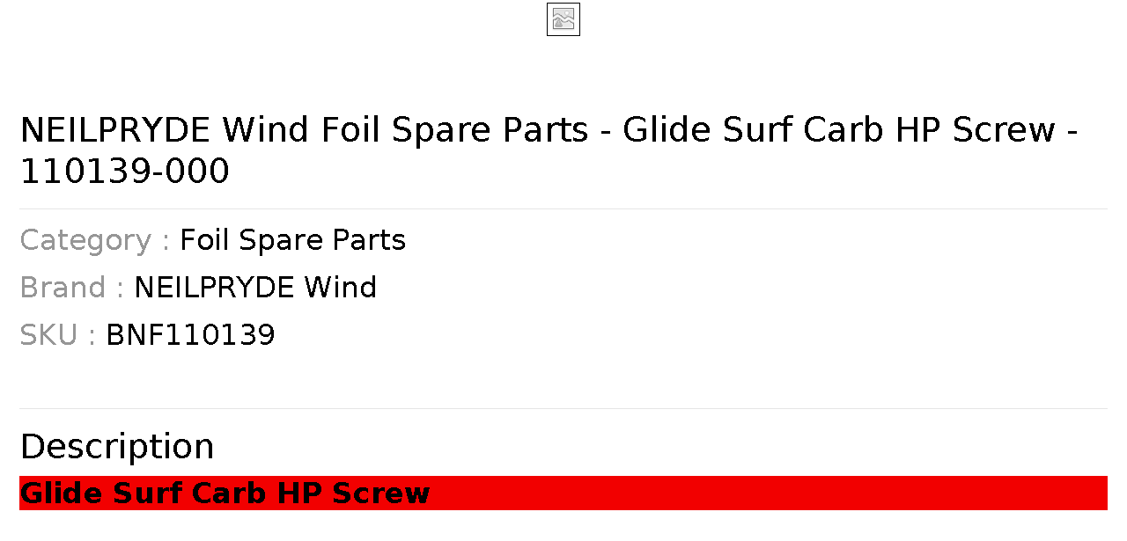Click the word Wind in the brand value
Image resolution: width=1127 pixels, height=541 pixels.
pyautogui.click(x=341, y=288)
